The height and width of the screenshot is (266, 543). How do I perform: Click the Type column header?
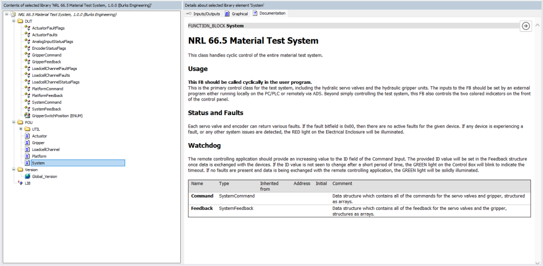point(224,183)
